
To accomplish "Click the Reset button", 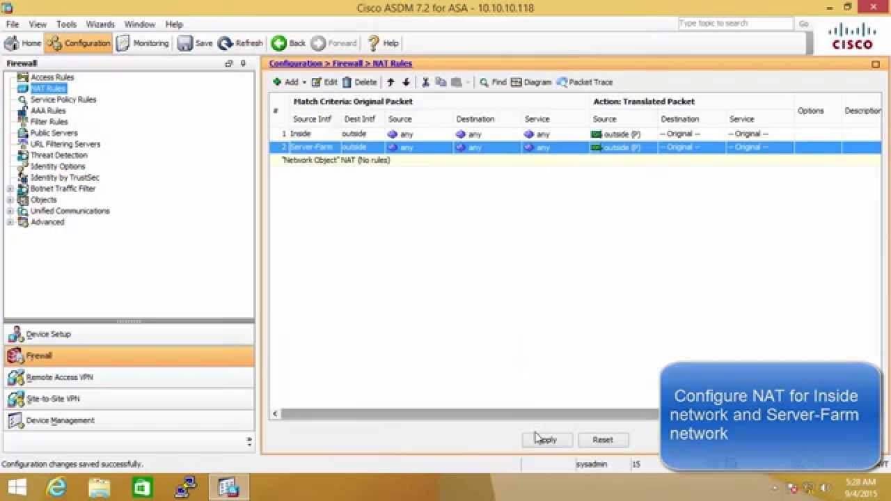I will (603, 440).
